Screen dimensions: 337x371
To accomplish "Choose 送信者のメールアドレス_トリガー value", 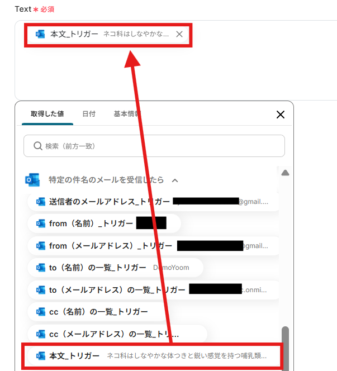I will click(153, 202).
